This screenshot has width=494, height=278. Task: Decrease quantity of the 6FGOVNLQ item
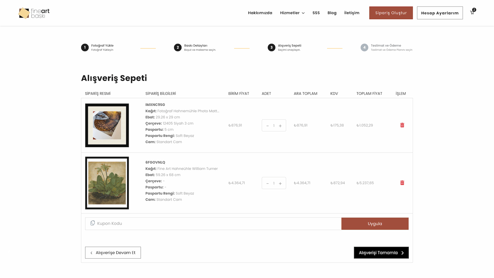(267, 183)
